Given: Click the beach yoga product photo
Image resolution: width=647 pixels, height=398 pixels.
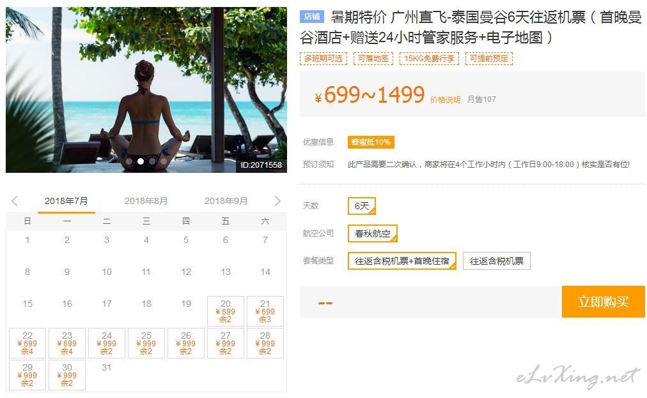Looking at the screenshot, I should 146,90.
